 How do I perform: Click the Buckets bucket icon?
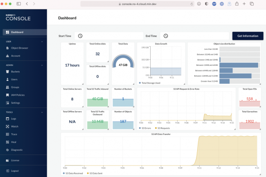click(x=7, y=72)
